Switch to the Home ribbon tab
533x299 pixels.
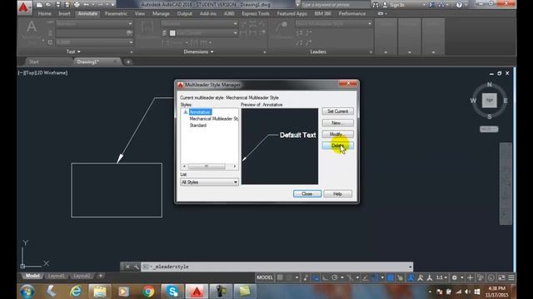click(44, 14)
